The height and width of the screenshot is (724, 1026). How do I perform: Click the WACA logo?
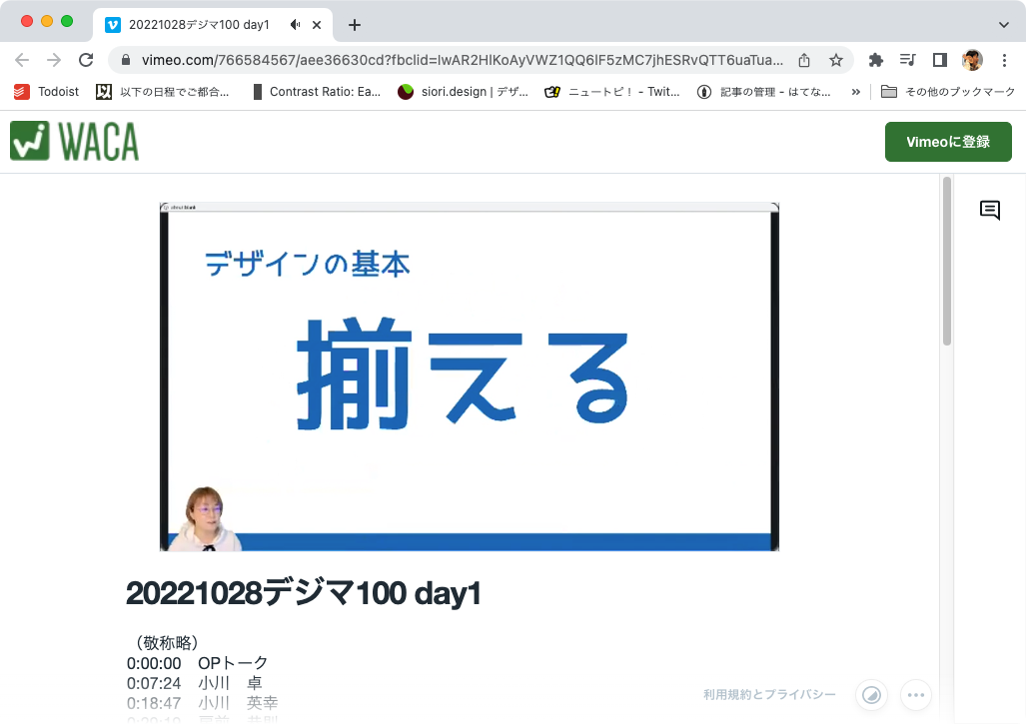[x=75, y=141]
